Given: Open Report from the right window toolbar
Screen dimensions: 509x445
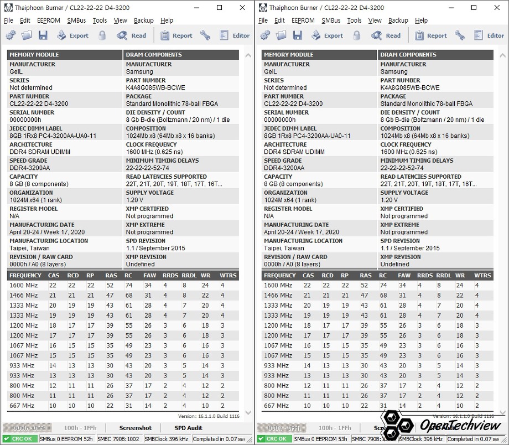Looking at the screenshot, I should (431, 35).
